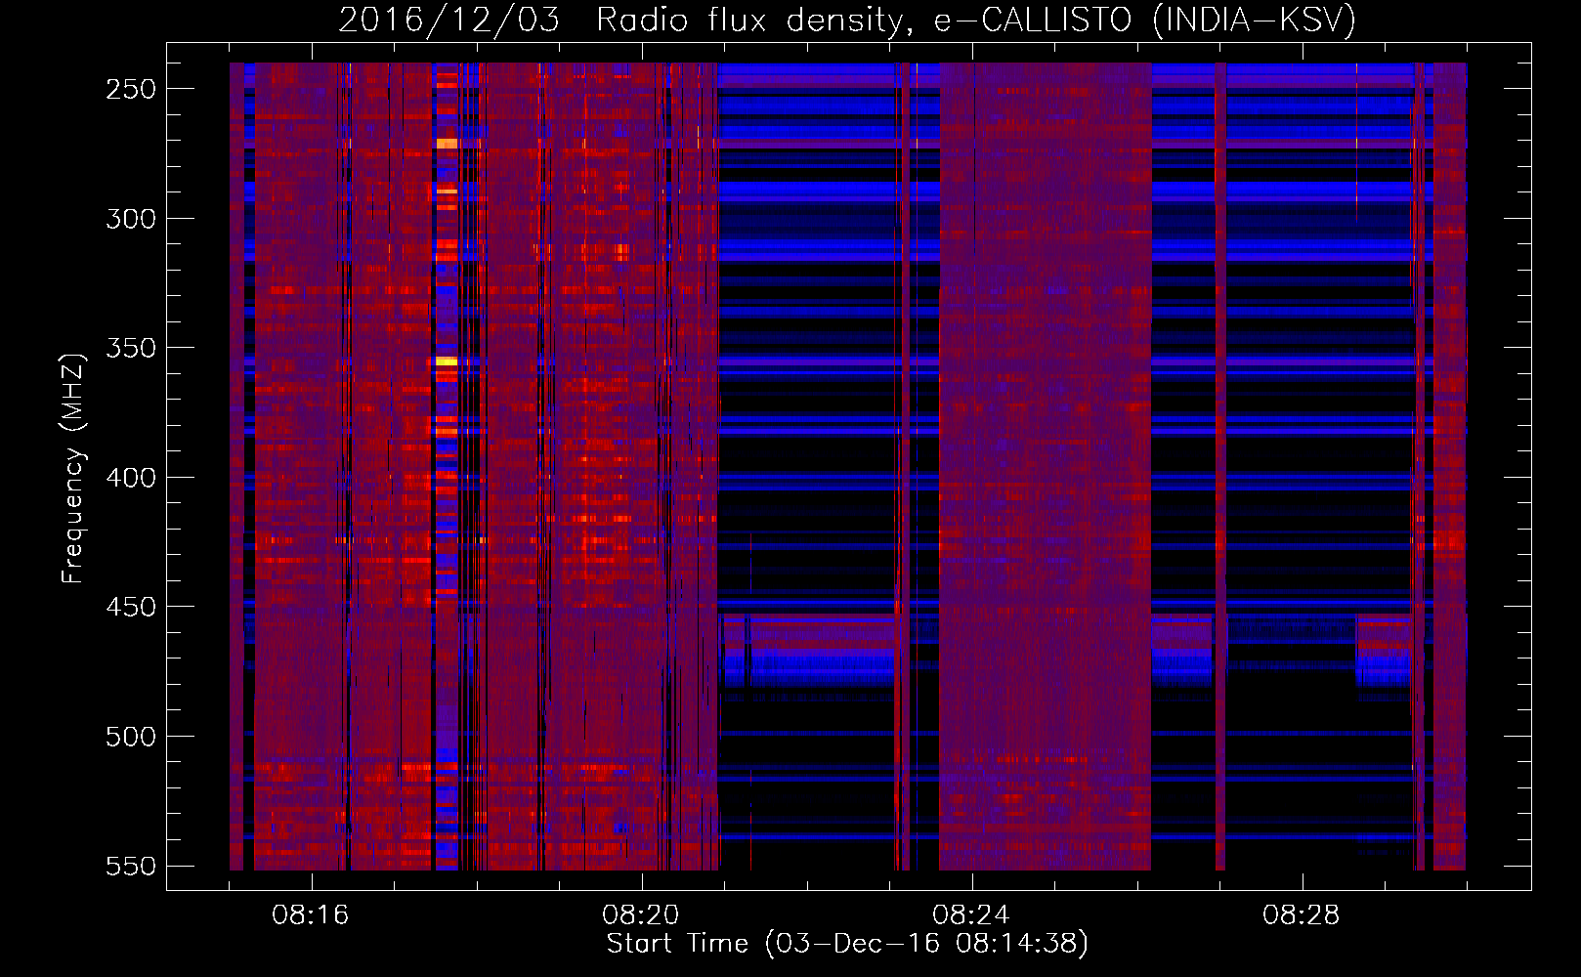Click the Frequency (MHZ) axis label

click(73, 469)
